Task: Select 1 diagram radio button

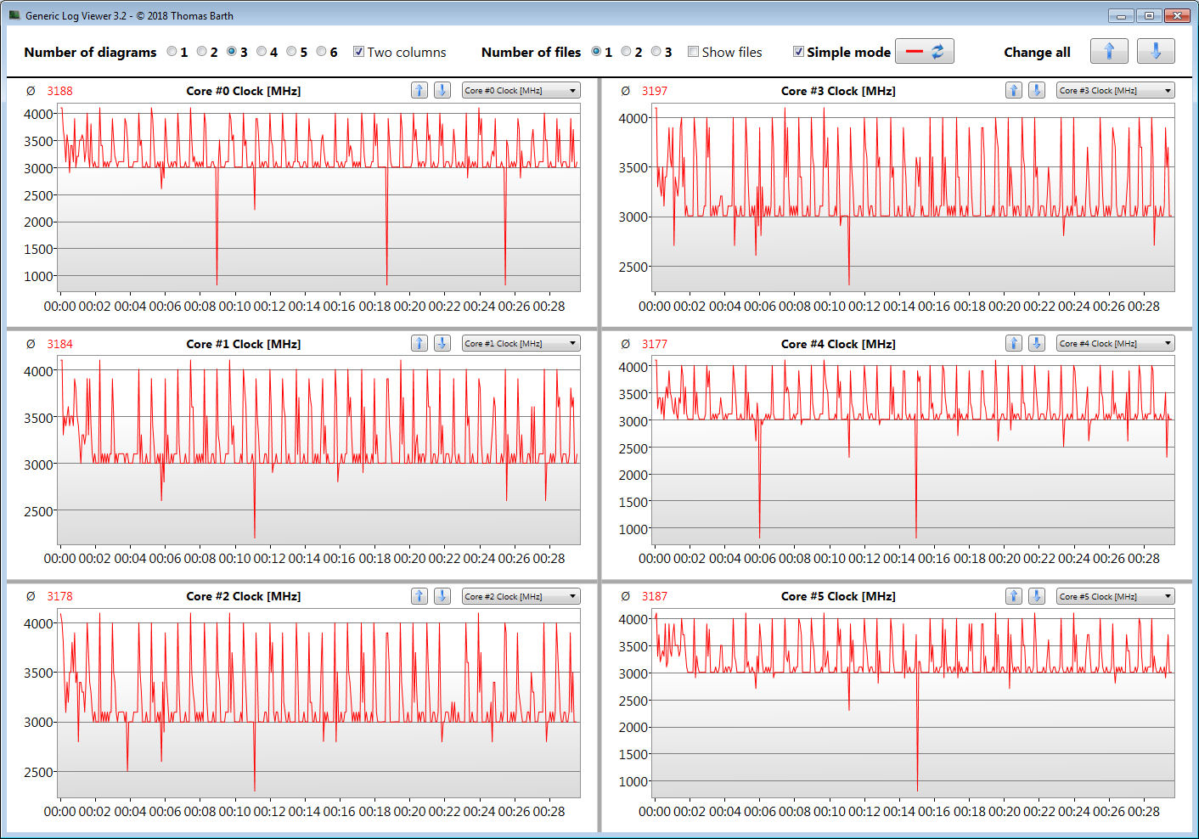Action: click(x=172, y=52)
